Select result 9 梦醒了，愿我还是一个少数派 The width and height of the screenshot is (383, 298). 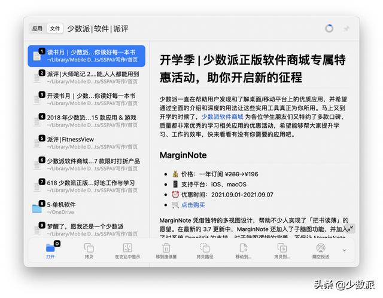coord(86,229)
